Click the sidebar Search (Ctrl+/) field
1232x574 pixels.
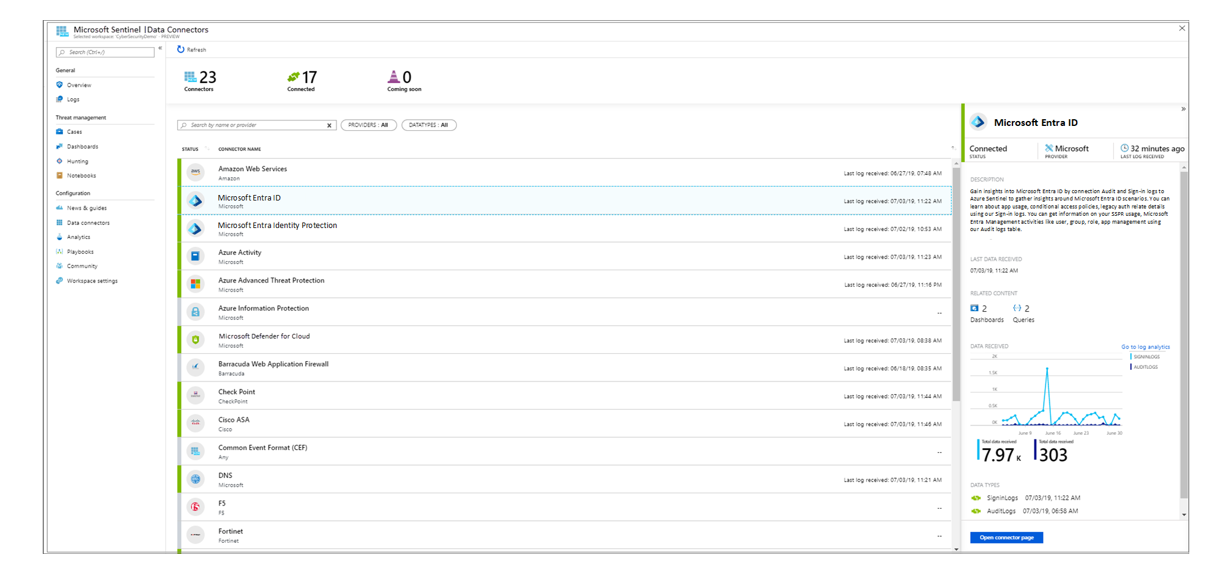pyautogui.click(x=105, y=53)
